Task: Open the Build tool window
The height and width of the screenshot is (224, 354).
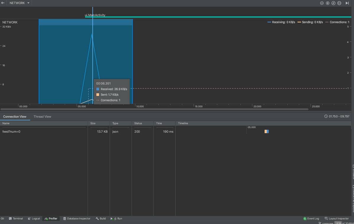Action: tap(101, 219)
